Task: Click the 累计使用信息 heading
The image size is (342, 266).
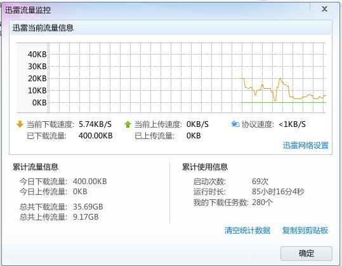Action: [x=205, y=167]
